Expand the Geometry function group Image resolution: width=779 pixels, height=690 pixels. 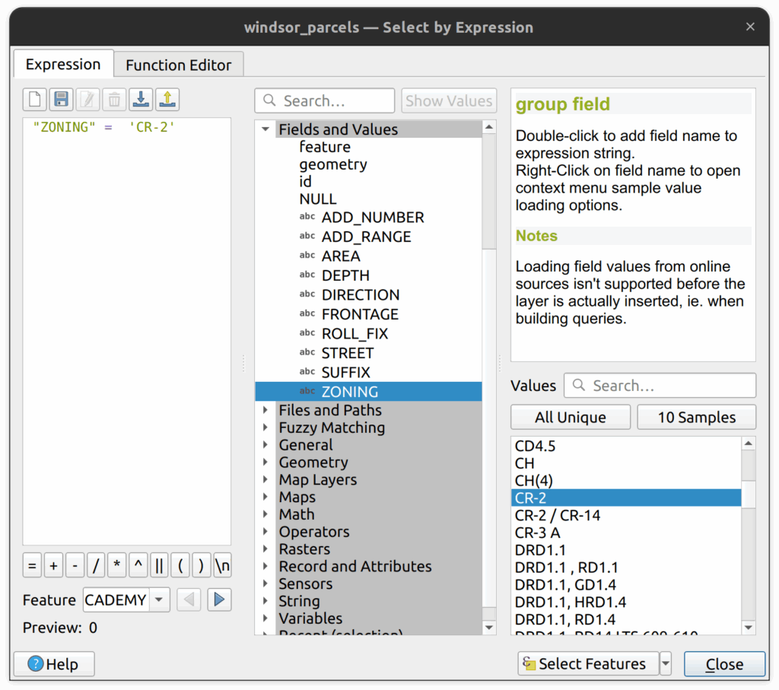pyautogui.click(x=265, y=463)
